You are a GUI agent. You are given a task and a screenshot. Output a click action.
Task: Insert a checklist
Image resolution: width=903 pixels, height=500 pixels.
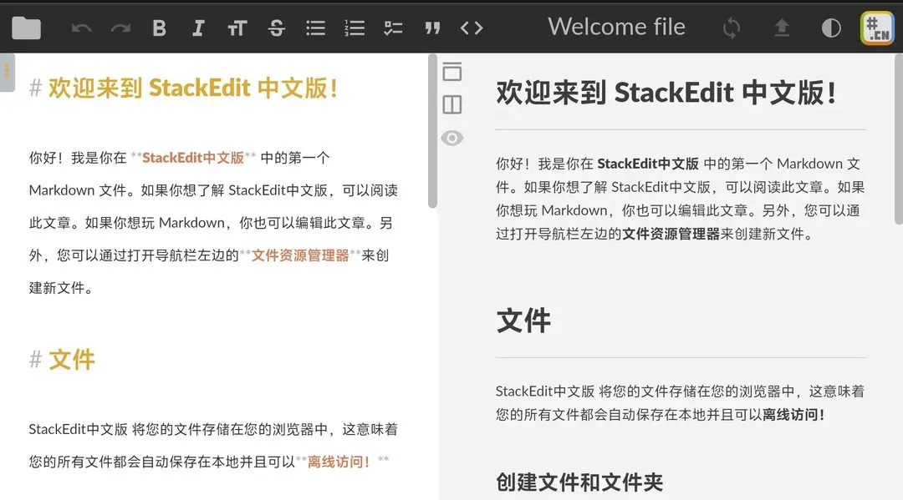(393, 27)
